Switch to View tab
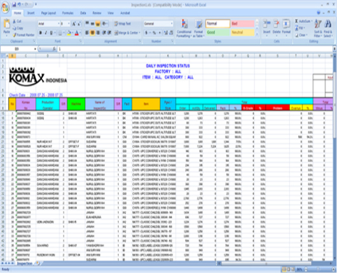 (111, 13)
